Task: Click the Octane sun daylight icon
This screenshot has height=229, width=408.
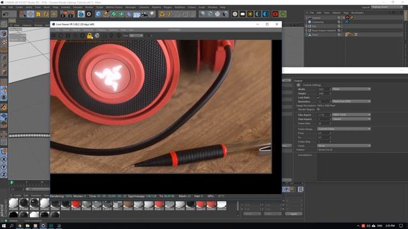Action: [x=250, y=14]
